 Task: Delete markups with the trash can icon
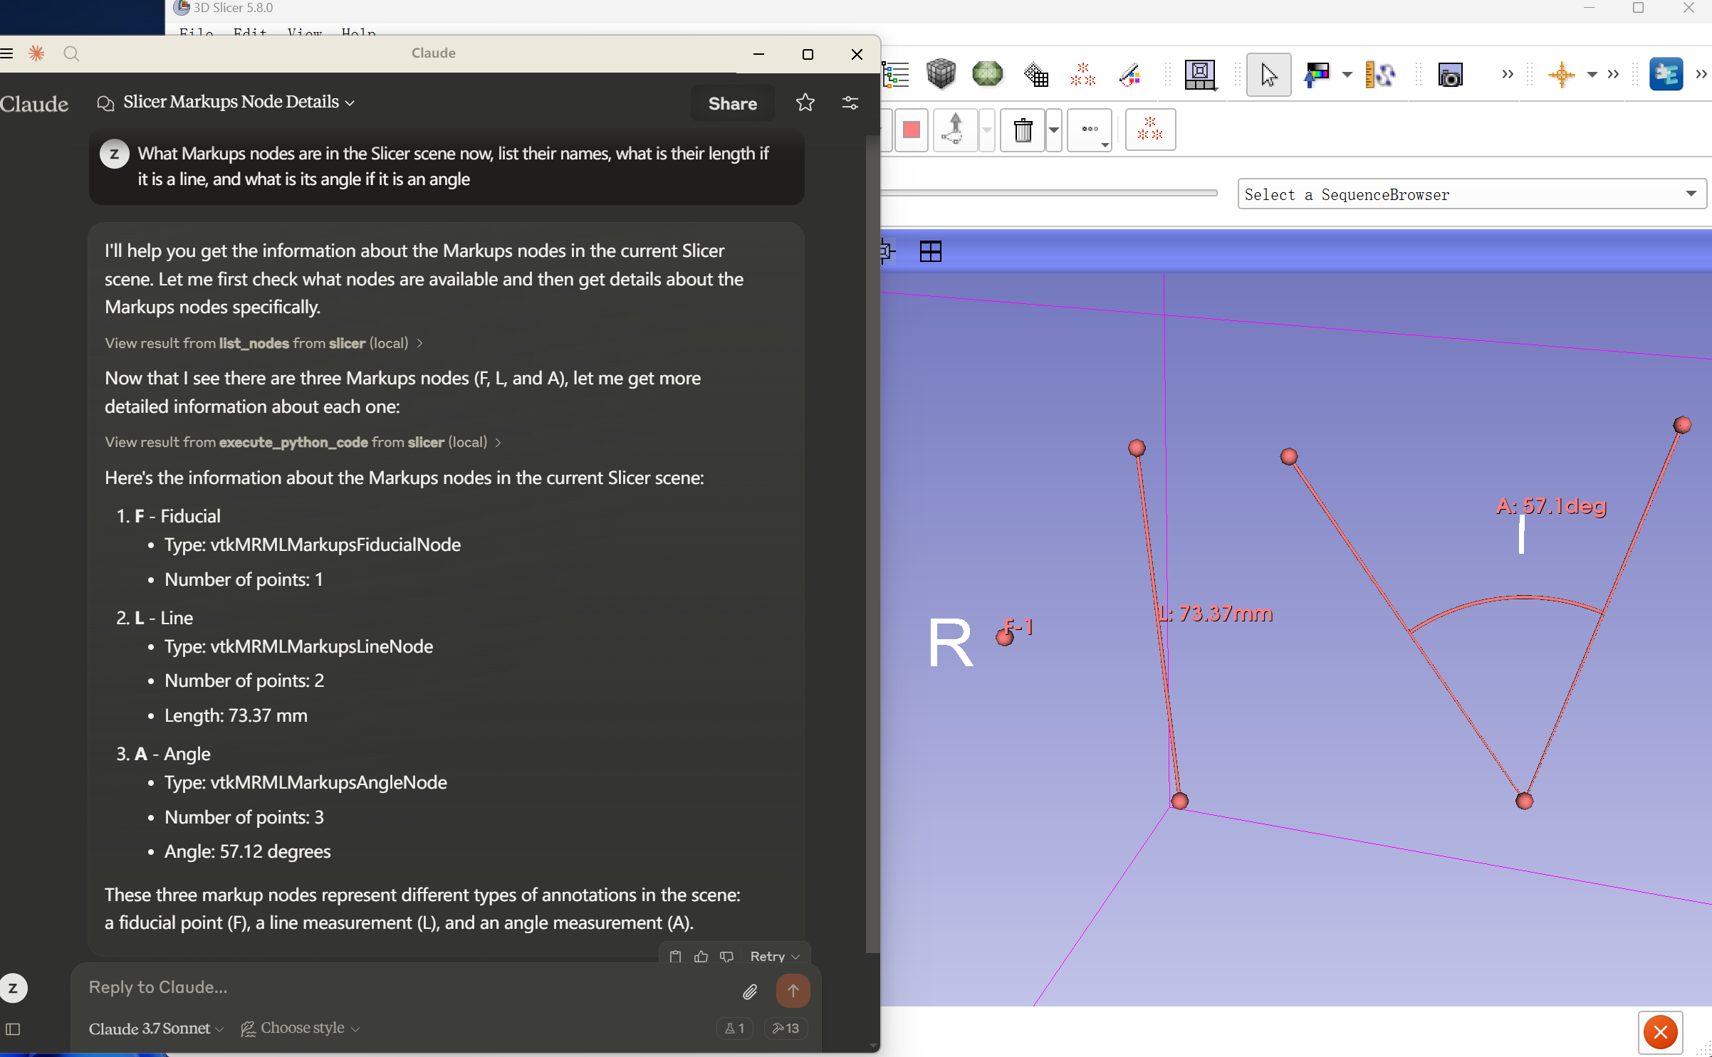tap(1023, 130)
